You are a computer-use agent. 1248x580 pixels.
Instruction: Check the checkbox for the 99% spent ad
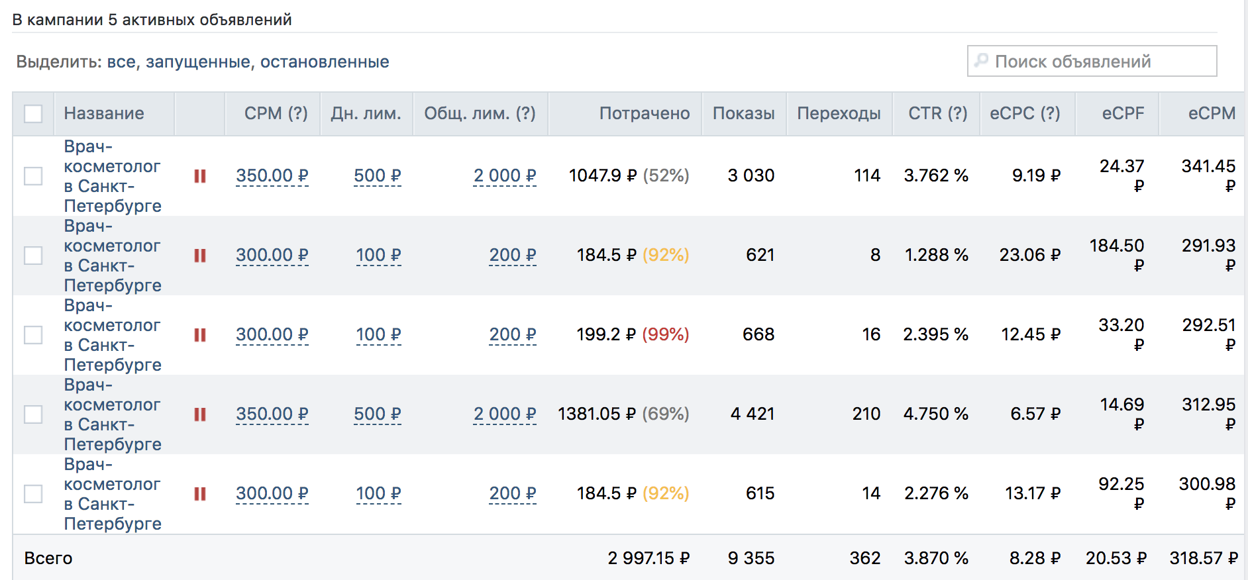point(33,335)
